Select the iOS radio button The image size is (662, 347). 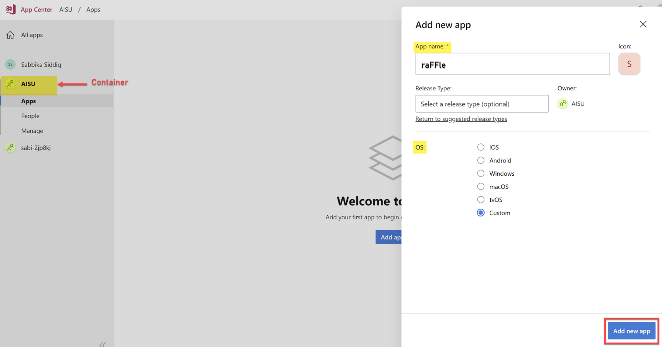coord(481,147)
